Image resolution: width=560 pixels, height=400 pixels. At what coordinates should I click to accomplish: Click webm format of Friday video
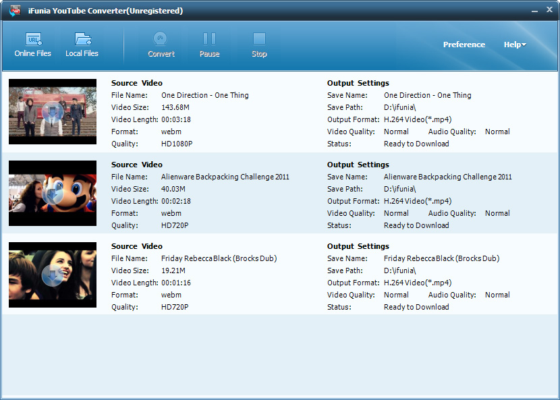pos(171,295)
